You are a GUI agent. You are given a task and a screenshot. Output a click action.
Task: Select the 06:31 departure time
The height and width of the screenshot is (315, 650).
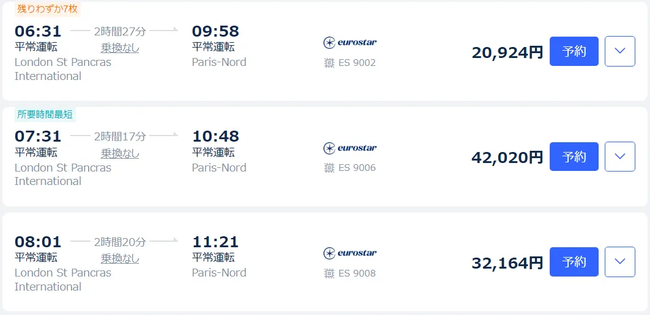click(x=38, y=31)
